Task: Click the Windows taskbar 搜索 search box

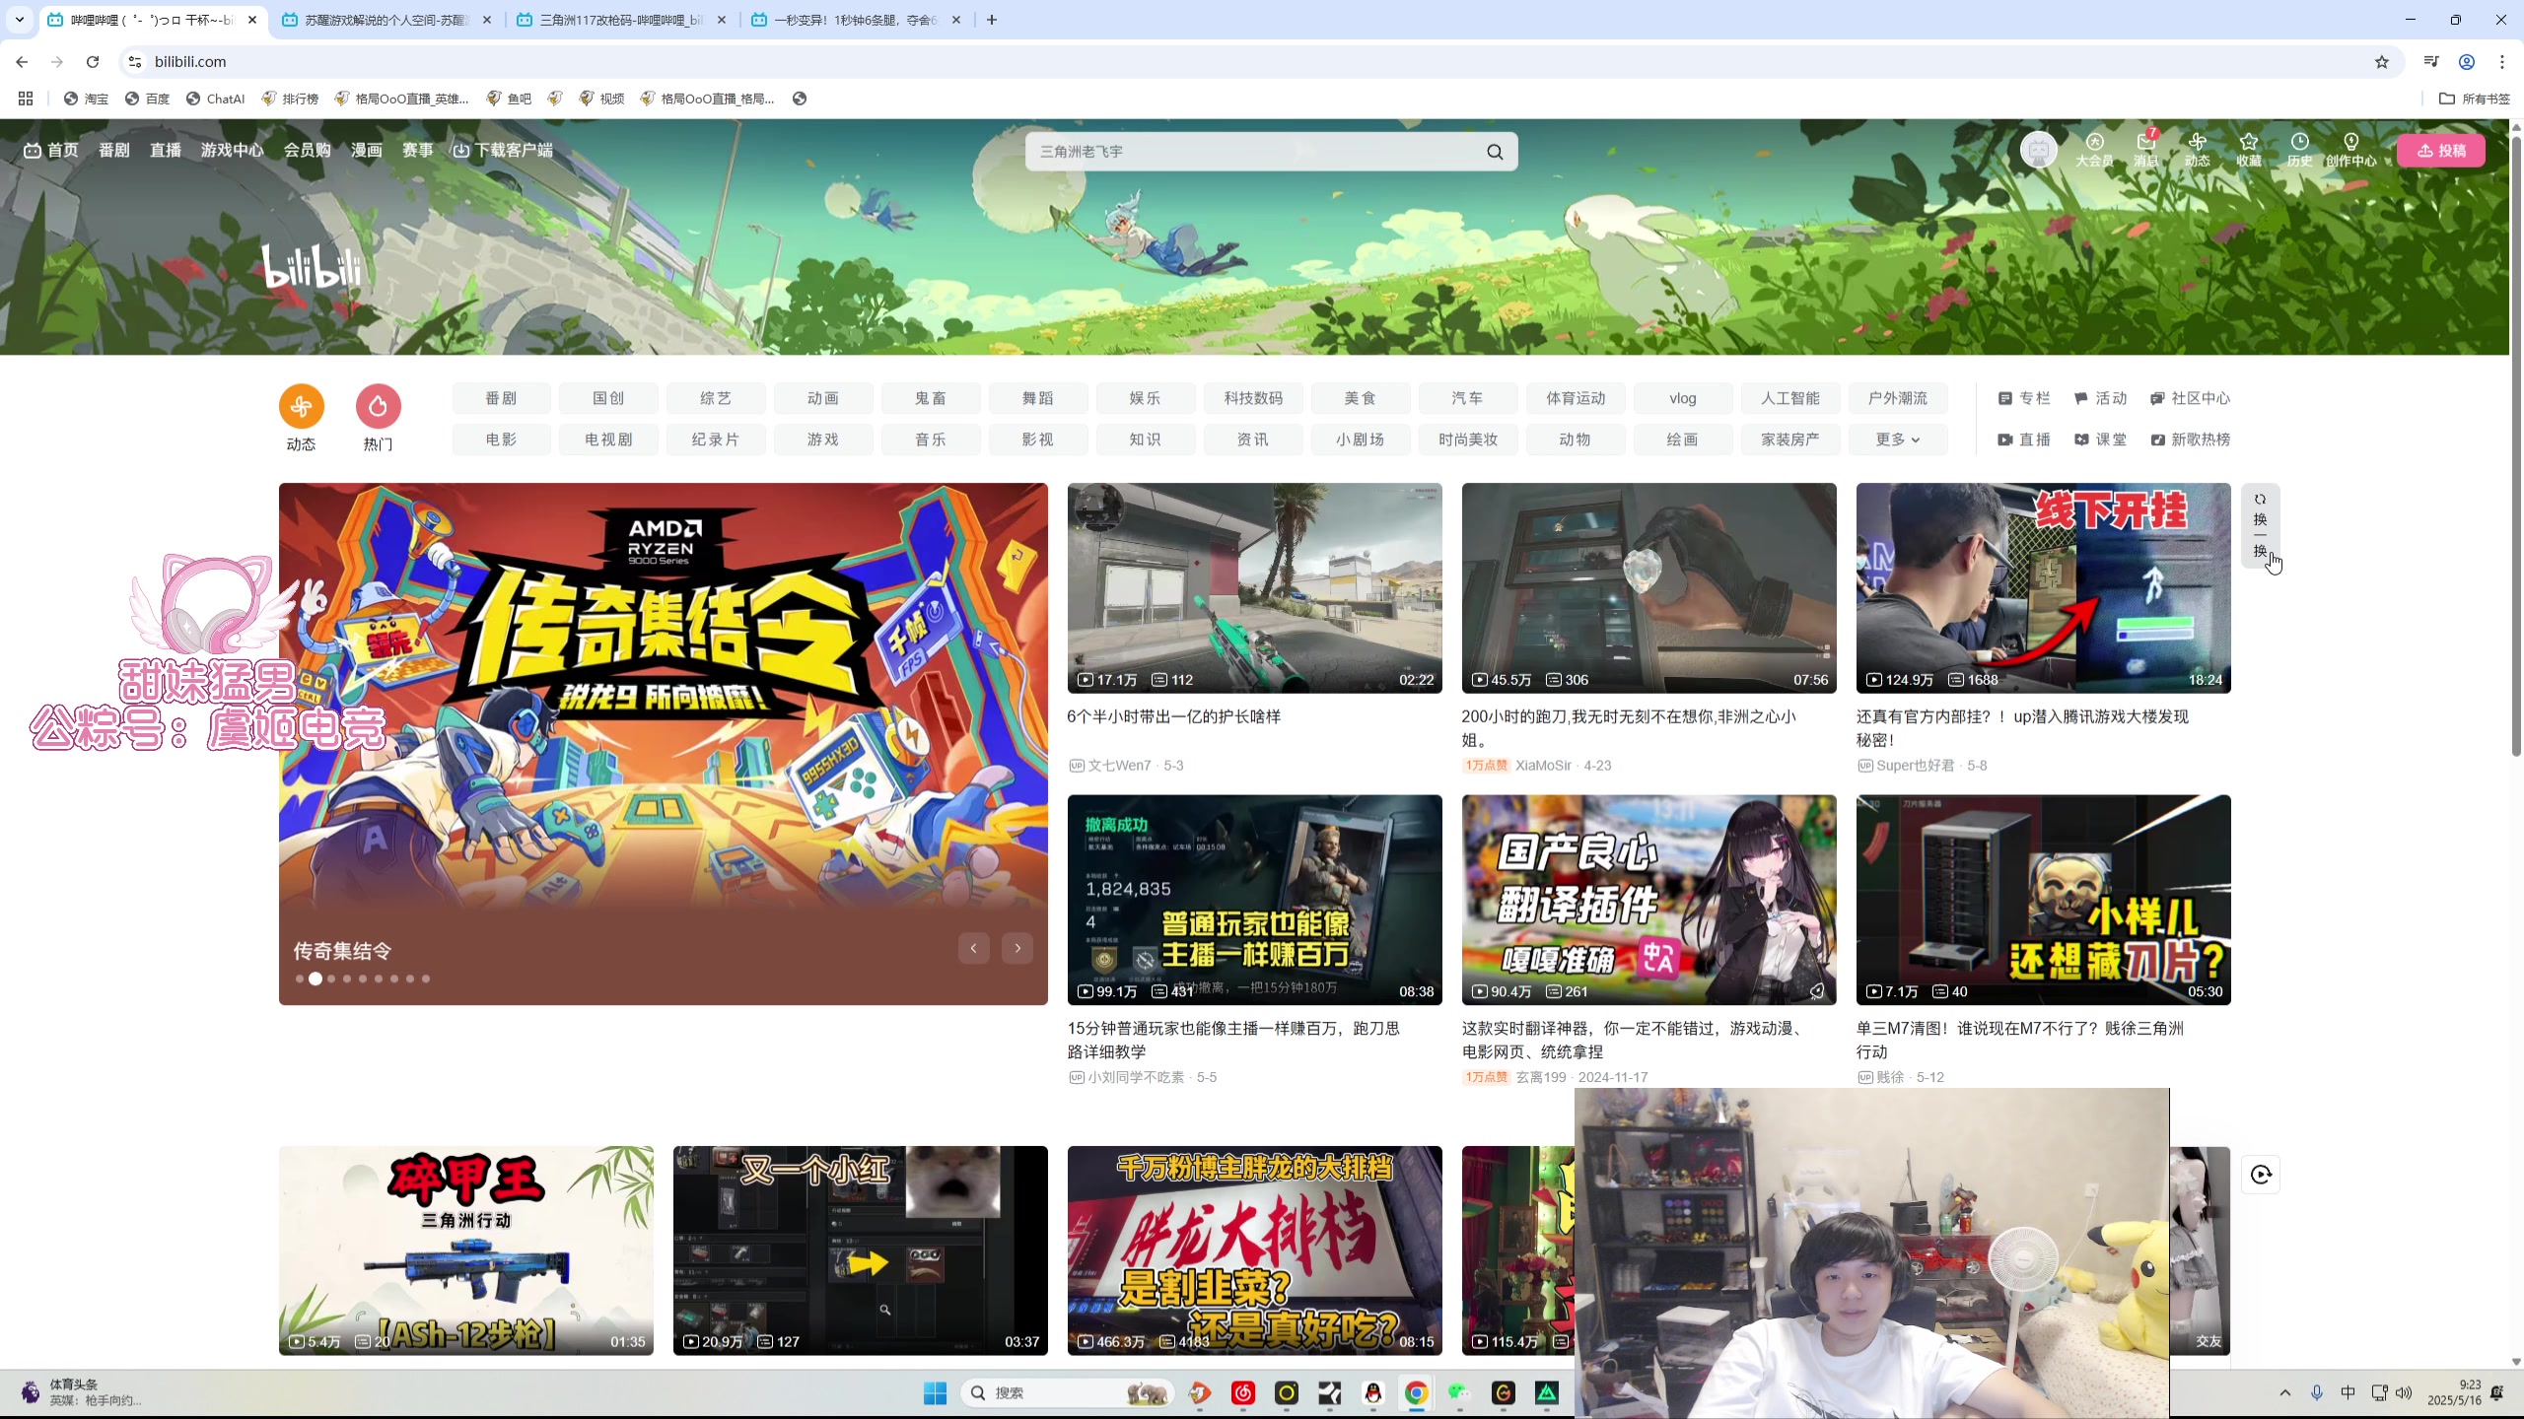Action: click(1067, 1392)
